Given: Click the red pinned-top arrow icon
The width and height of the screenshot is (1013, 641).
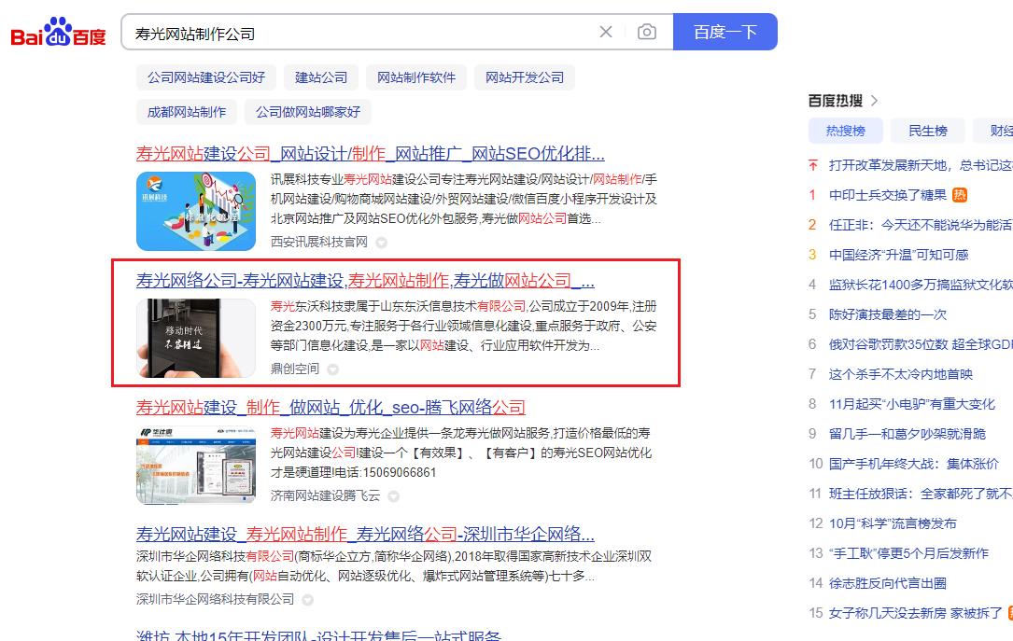Looking at the screenshot, I should 812,165.
